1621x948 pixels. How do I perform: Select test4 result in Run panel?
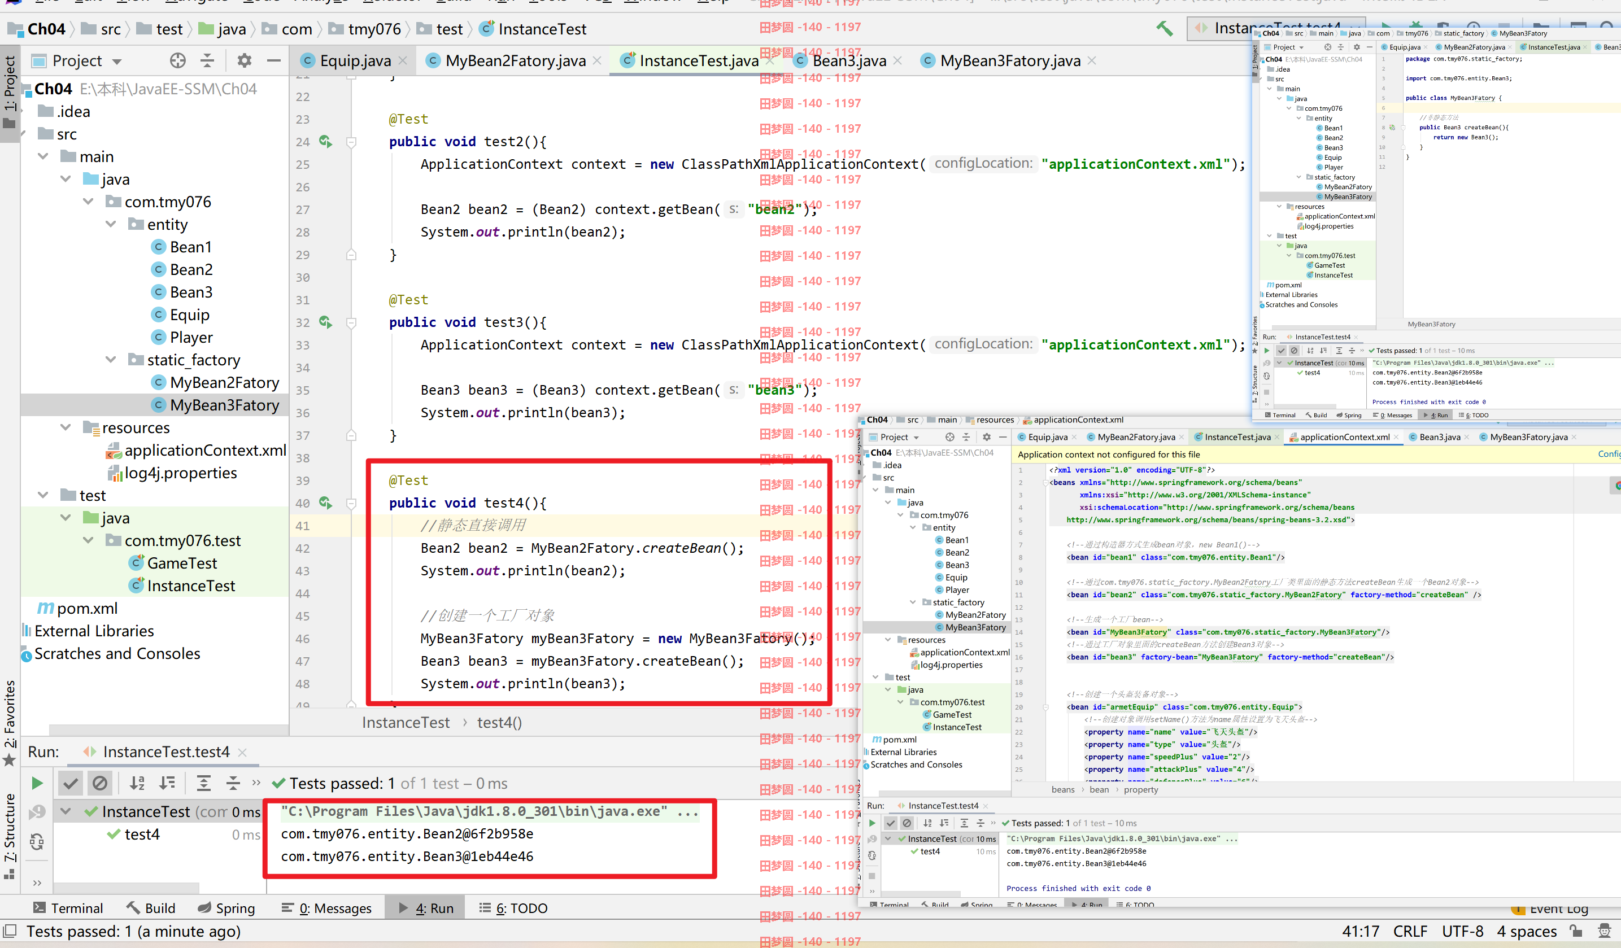(x=142, y=834)
